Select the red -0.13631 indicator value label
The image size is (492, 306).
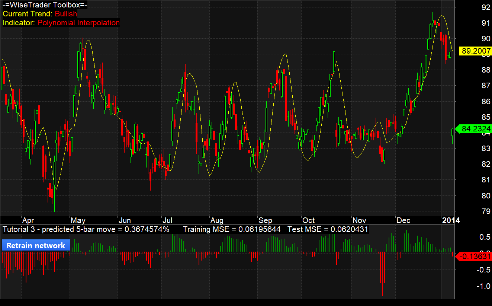tap(474, 256)
